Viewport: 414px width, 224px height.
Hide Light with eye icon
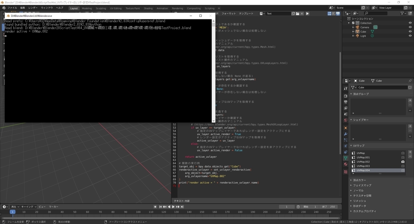click(x=410, y=36)
